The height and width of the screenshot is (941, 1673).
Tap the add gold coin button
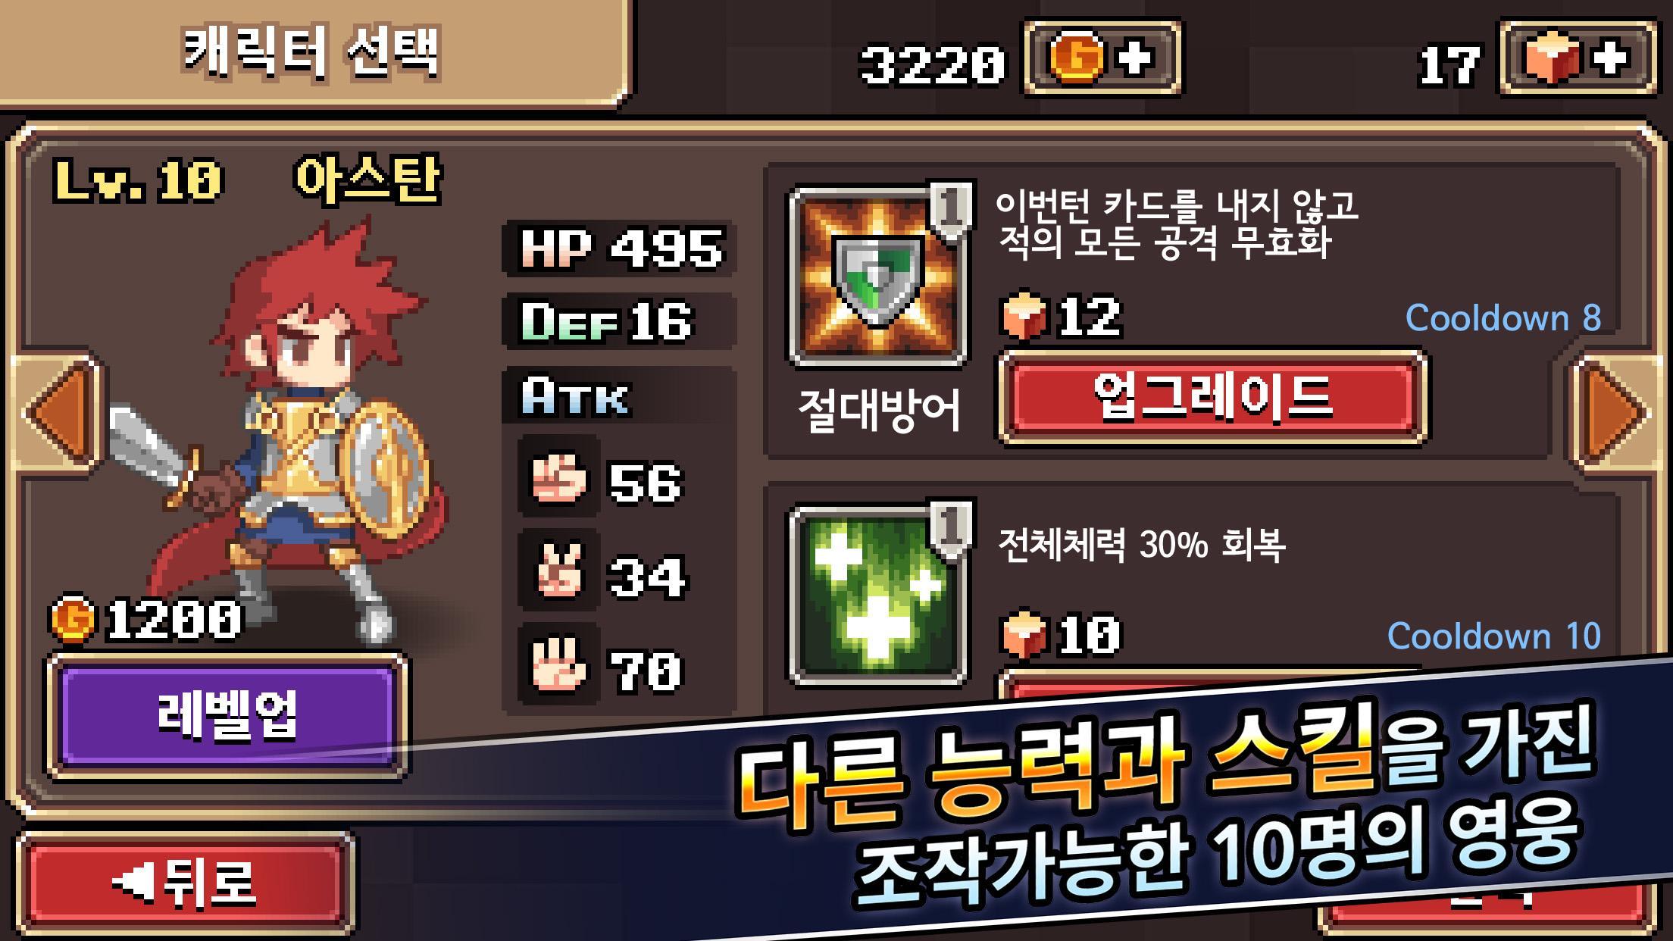pos(1102,58)
